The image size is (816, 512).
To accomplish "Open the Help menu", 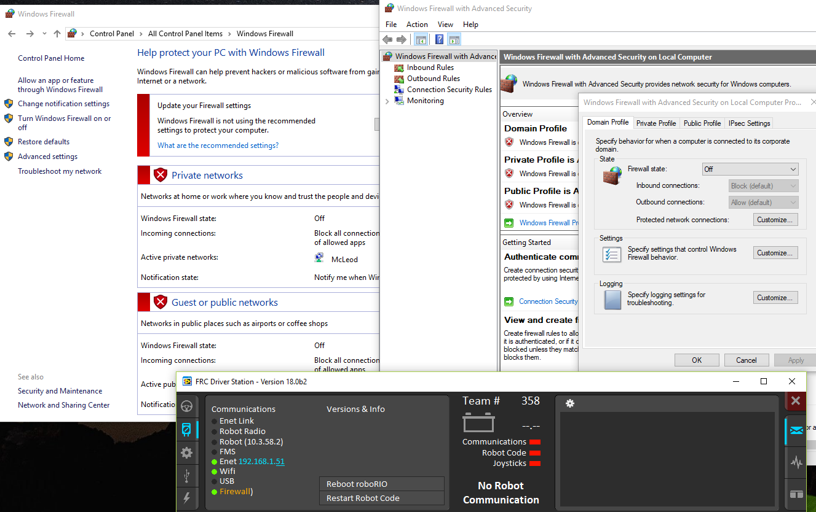I will pyautogui.click(x=470, y=25).
